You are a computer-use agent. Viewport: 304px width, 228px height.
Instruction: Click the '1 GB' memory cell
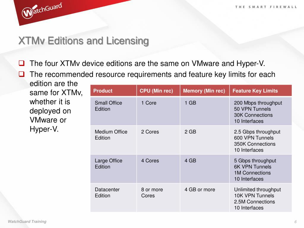pos(205,111)
